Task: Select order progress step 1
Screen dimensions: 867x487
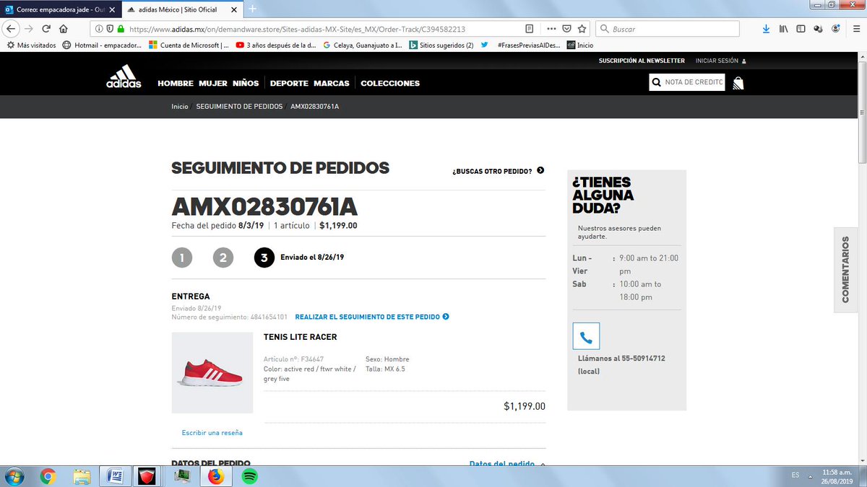Action: 182,258
